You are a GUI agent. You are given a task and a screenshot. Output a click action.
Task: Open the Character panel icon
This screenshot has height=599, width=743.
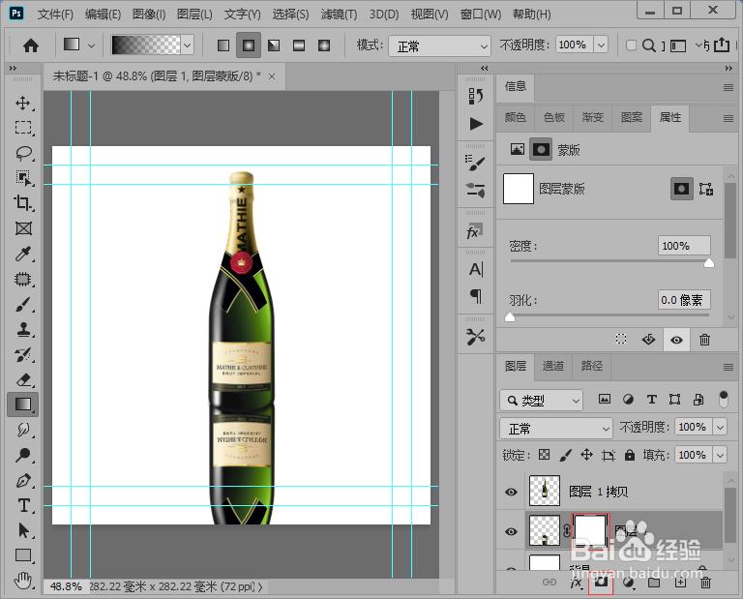(x=476, y=269)
